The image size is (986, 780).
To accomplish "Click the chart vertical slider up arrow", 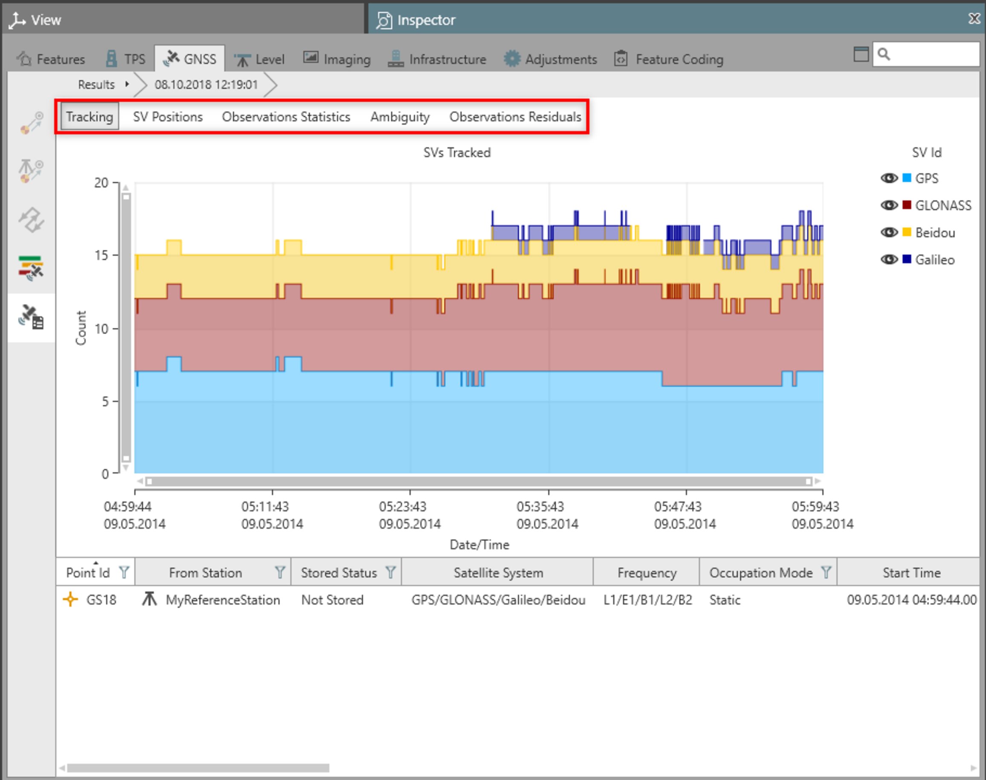I will click(126, 188).
